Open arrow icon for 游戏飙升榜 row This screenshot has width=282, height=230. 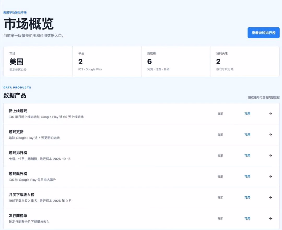click(x=270, y=177)
